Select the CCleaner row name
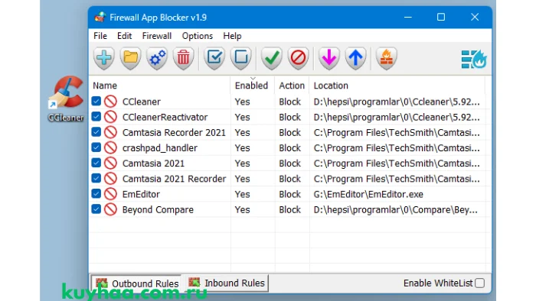 pyautogui.click(x=142, y=102)
